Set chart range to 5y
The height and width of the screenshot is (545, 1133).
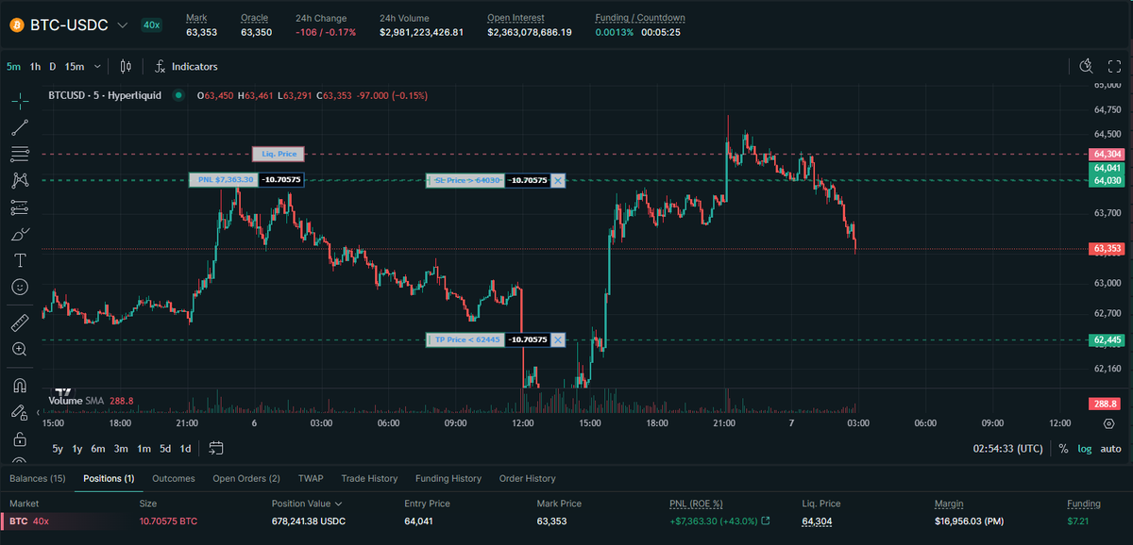pyautogui.click(x=58, y=449)
